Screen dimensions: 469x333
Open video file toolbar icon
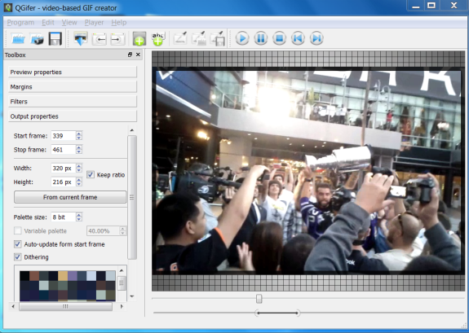point(19,39)
